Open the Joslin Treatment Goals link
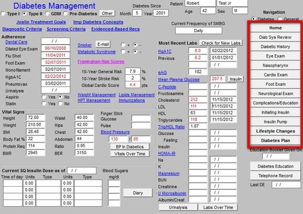303x214 pixels. 41,22
